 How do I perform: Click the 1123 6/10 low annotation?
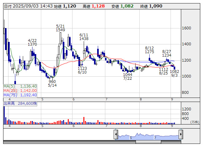click(82, 70)
